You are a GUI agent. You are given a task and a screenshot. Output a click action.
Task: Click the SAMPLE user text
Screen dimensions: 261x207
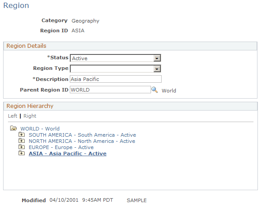pyautogui.click(x=136, y=200)
